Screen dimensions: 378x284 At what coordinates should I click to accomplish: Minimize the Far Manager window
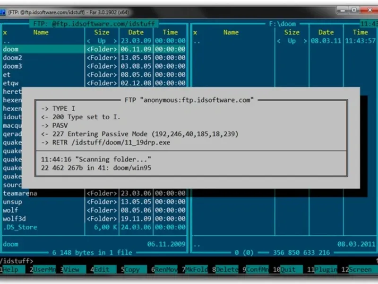342,10
